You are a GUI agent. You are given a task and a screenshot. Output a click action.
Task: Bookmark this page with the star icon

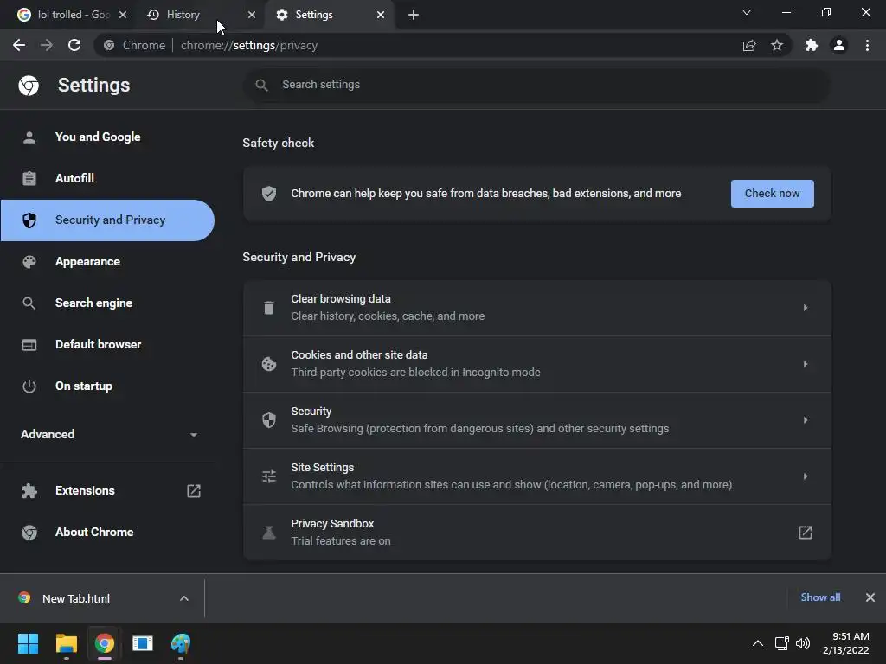[x=777, y=45]
